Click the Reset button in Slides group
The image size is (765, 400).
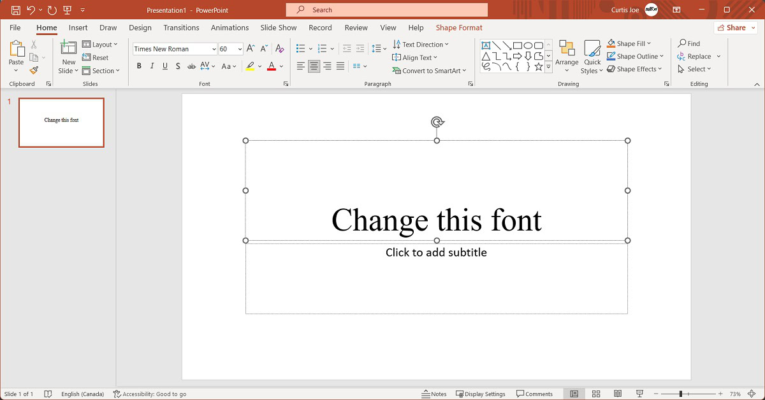click(96, 57)
